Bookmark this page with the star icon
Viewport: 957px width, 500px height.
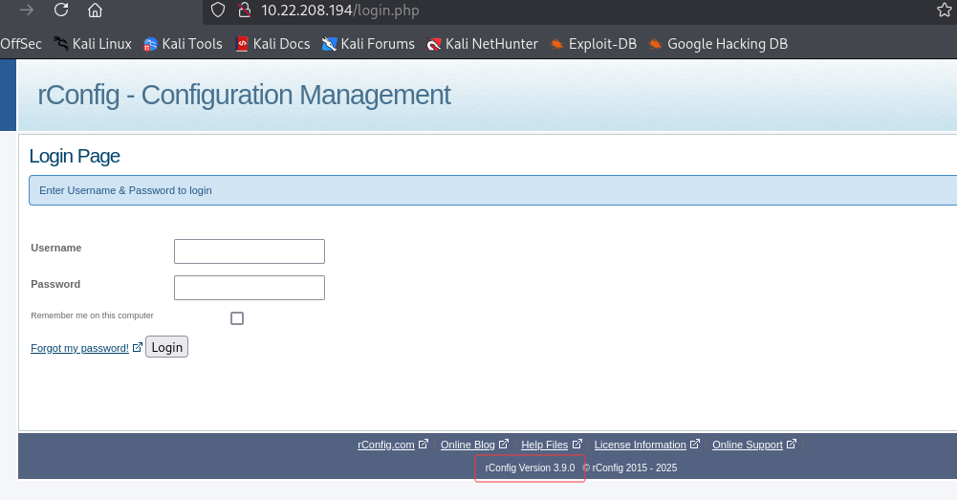(945, 10)
